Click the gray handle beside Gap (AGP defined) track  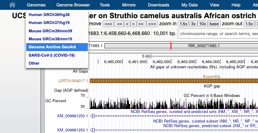(x=43, y=88)
